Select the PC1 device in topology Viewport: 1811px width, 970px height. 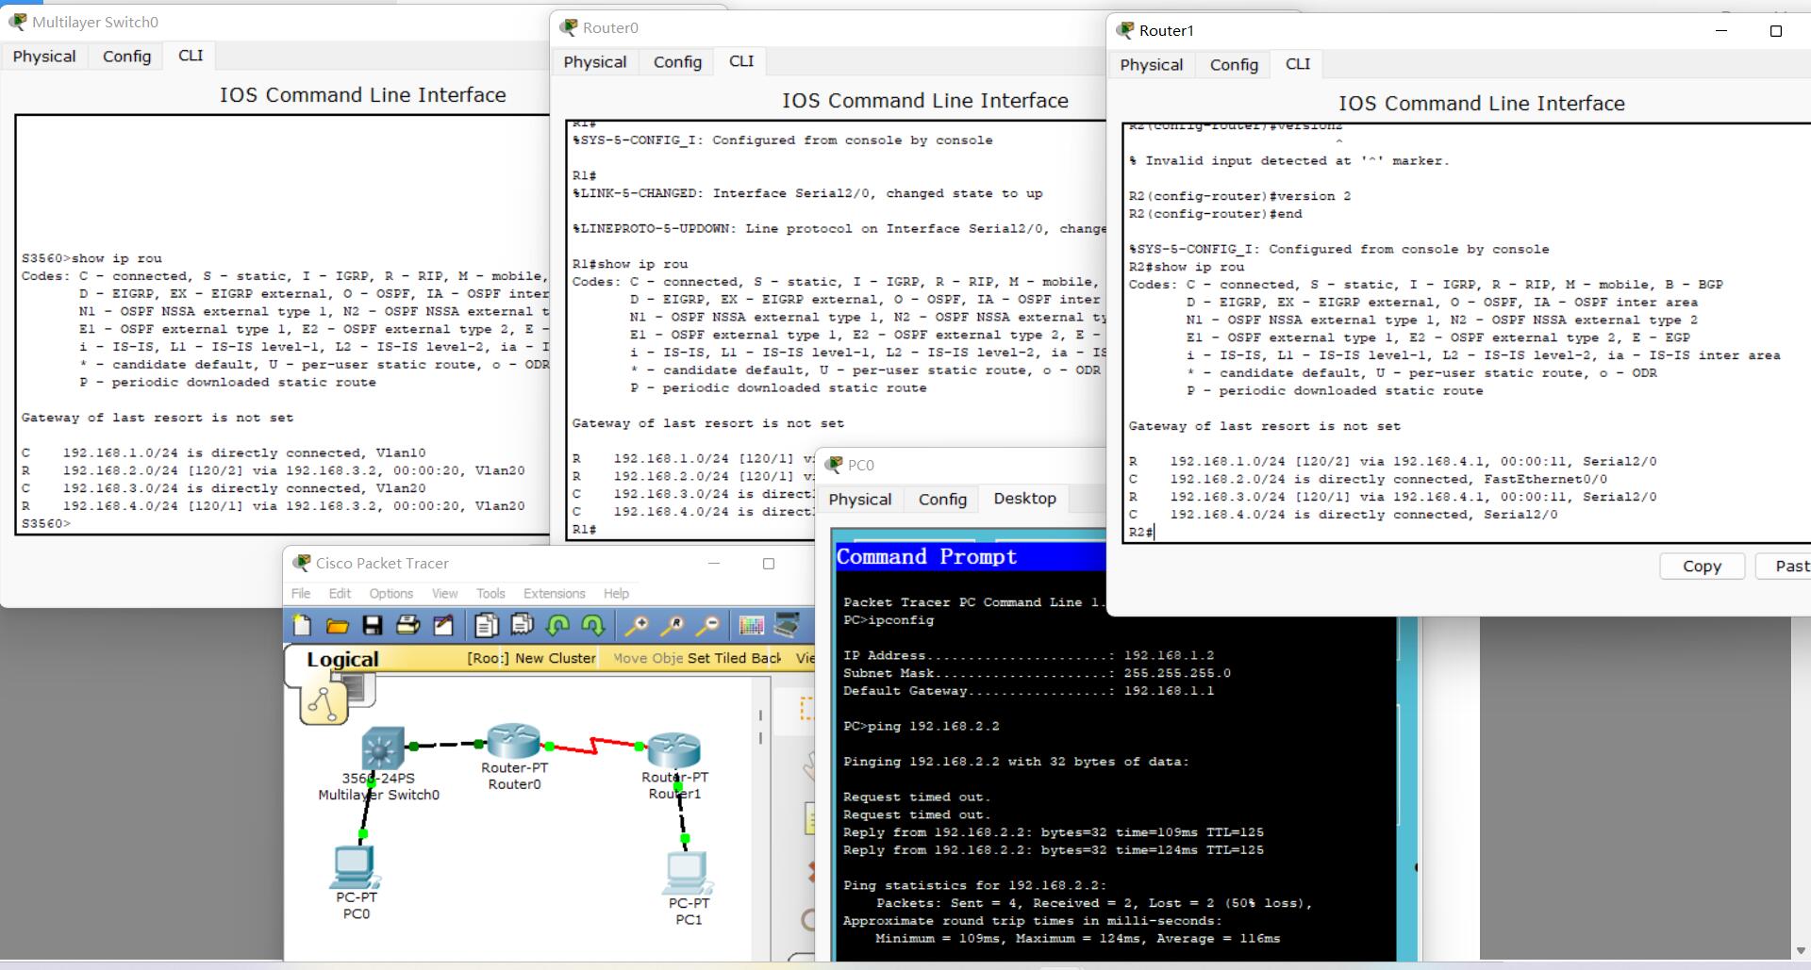[688, 873]
